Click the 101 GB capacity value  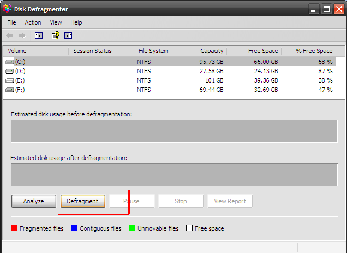click(x=214, y=80)
